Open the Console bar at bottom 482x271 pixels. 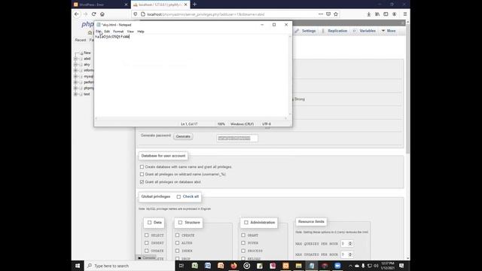[x=146, y=257]
